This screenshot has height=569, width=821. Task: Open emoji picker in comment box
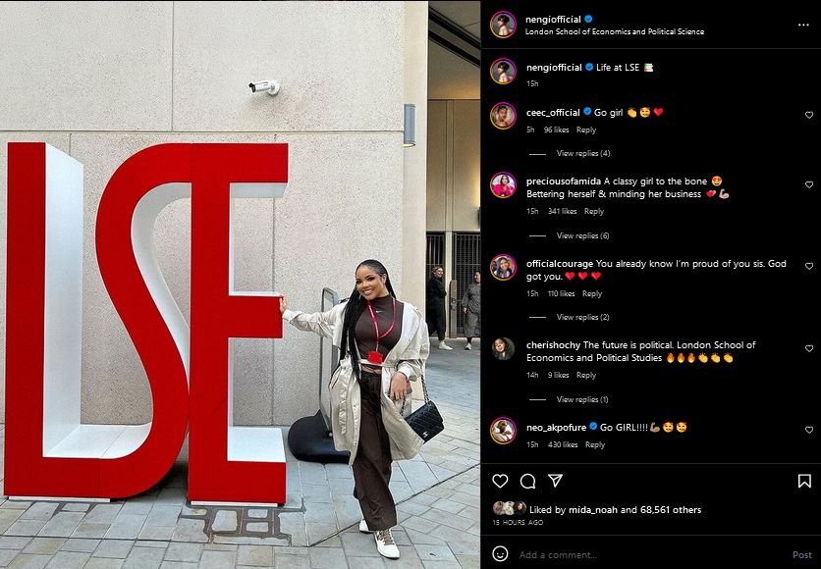(x=500, y=554)
